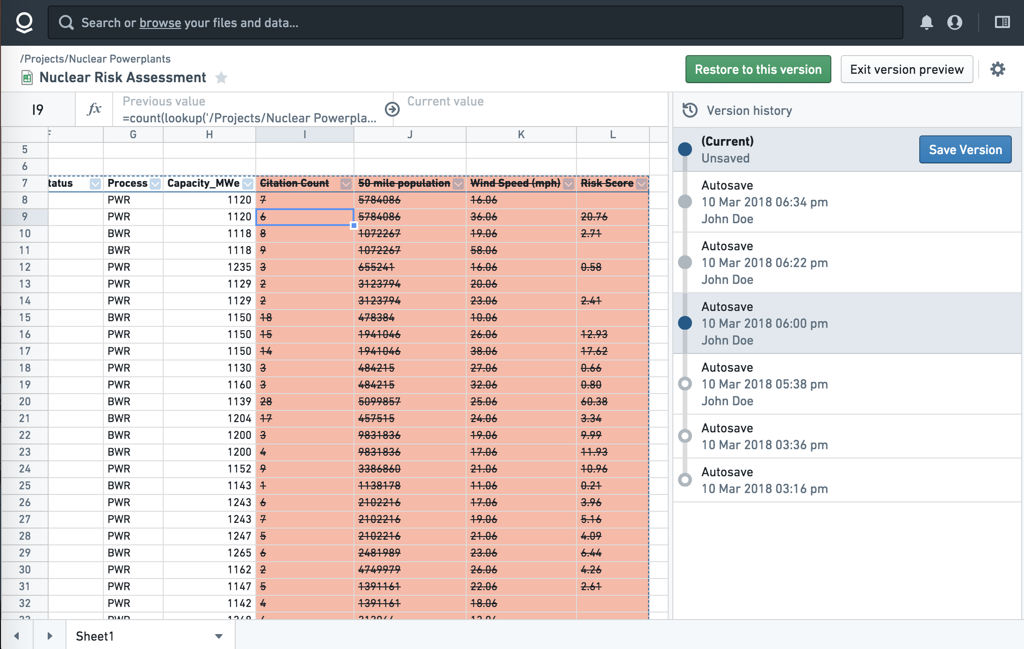This screenshot has height=649, width=1024.
Task: Click risk score cell 17.62
Action: tap(613, 351)
